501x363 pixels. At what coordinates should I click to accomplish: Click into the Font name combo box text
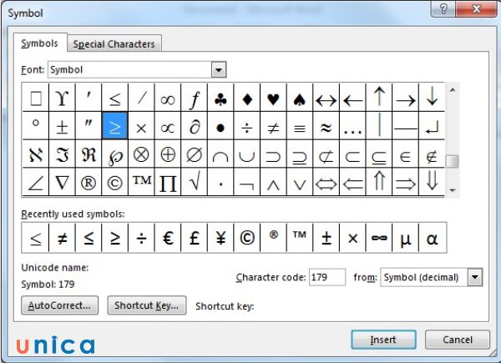pos(129,69)
